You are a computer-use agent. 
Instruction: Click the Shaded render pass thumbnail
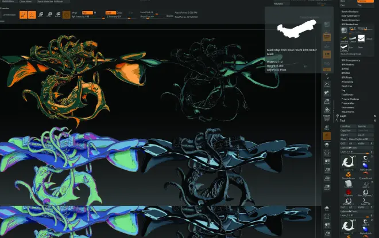[x=345, y=37]
